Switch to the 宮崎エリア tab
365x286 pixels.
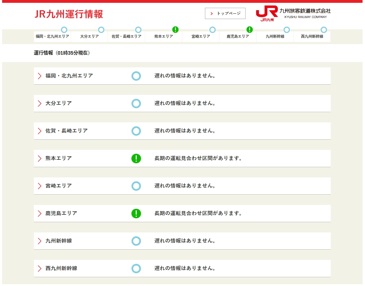[x=201, y=36]
